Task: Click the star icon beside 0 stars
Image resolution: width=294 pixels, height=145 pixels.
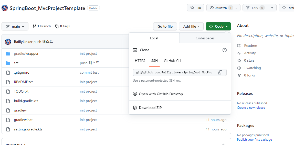Action: click(239, 61)
